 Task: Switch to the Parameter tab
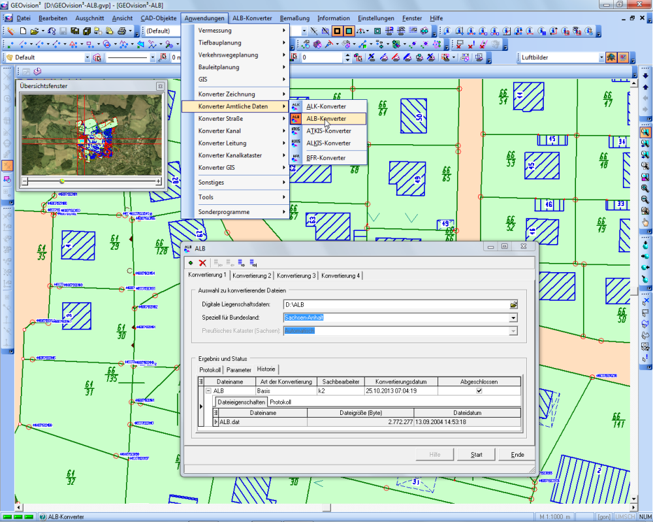coord(238,370)
